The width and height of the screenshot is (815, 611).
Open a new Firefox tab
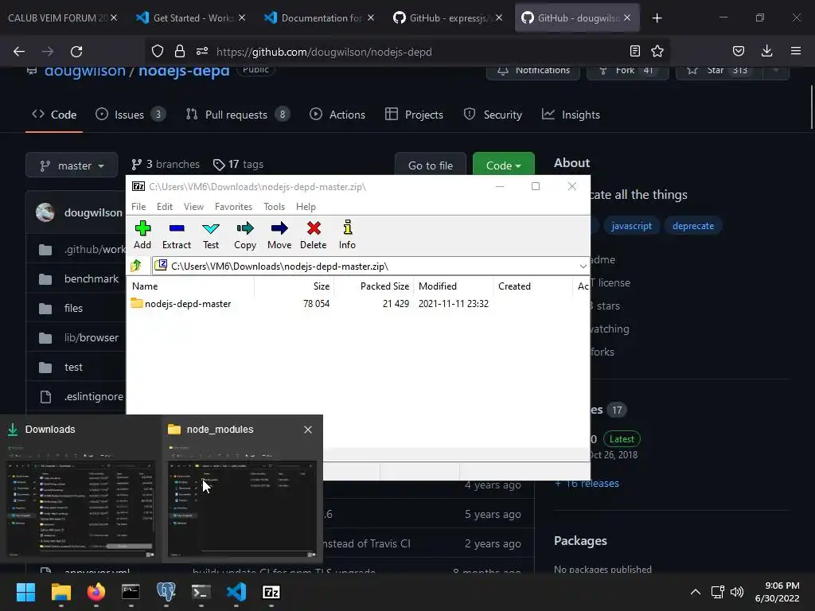tap(657, 18)
